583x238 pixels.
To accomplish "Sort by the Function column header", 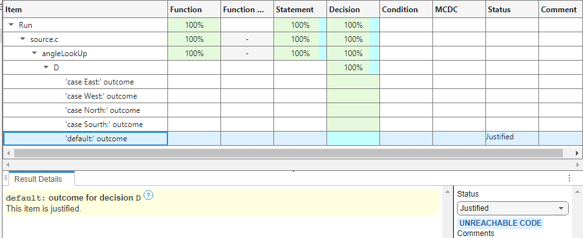I will (x=194, y=10).
